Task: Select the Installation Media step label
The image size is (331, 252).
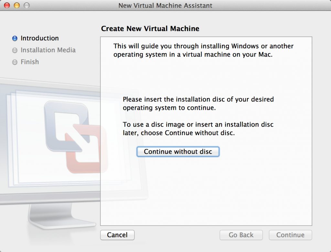Action: [x=48, y=50]
